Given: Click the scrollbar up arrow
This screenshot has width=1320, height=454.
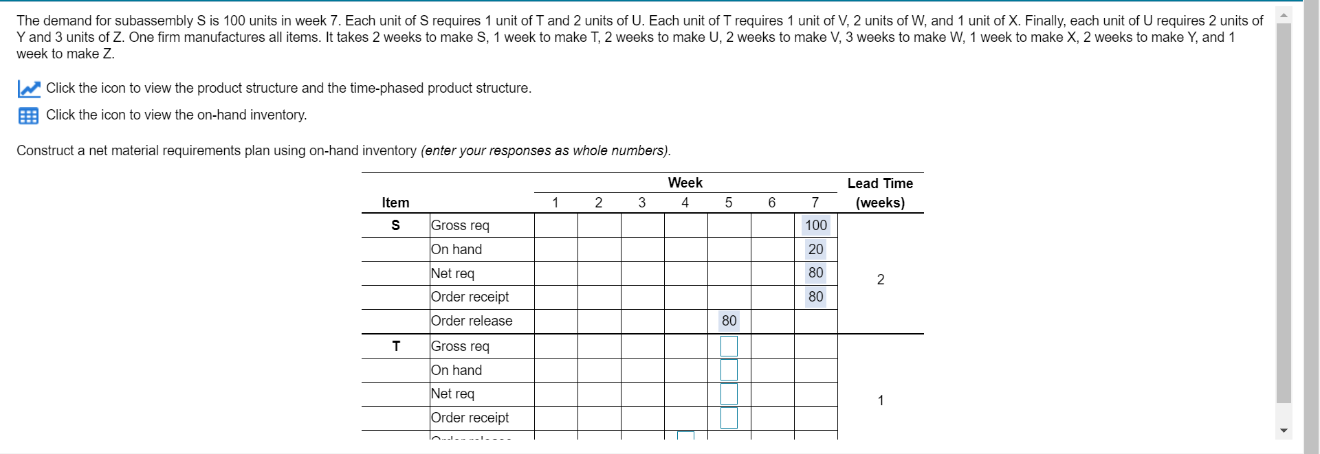Looking at the screenshot, I should click(1284, 14).
